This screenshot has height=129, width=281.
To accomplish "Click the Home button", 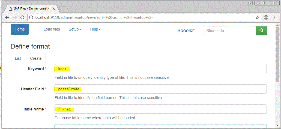I will (20, 29).
